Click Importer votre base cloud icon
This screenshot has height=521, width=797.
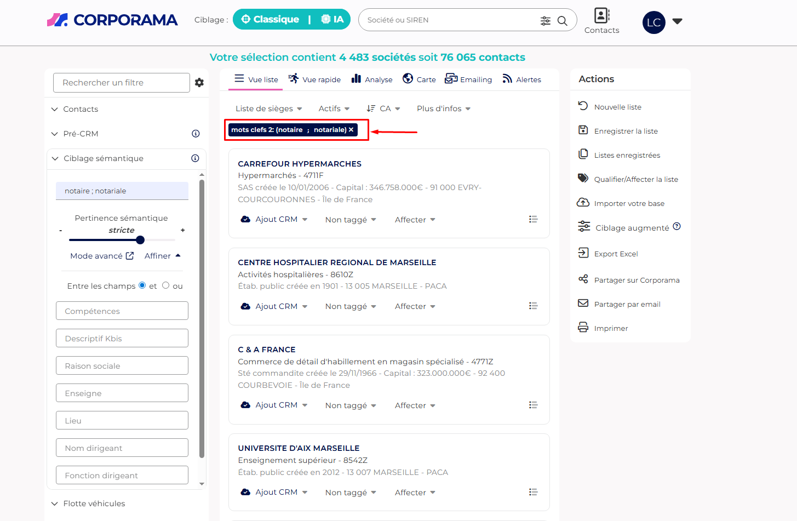click(583, 203)
